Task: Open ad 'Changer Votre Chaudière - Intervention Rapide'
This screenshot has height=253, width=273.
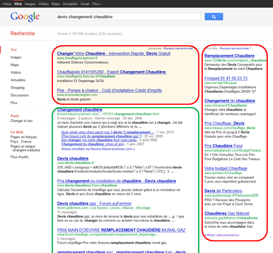Action: click(113, 53)
